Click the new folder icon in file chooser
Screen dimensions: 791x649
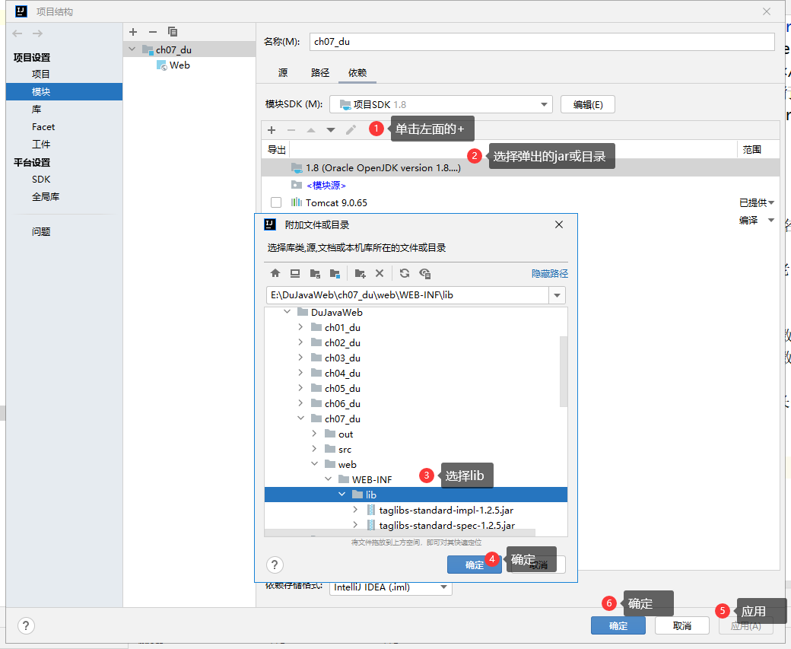click(361, 273)
